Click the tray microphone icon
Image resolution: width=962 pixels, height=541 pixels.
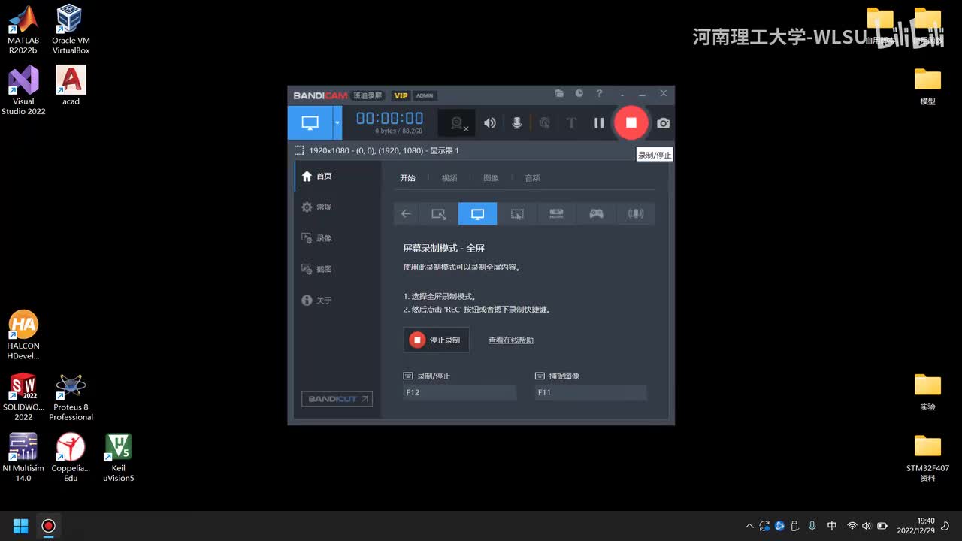pos(812,526)
